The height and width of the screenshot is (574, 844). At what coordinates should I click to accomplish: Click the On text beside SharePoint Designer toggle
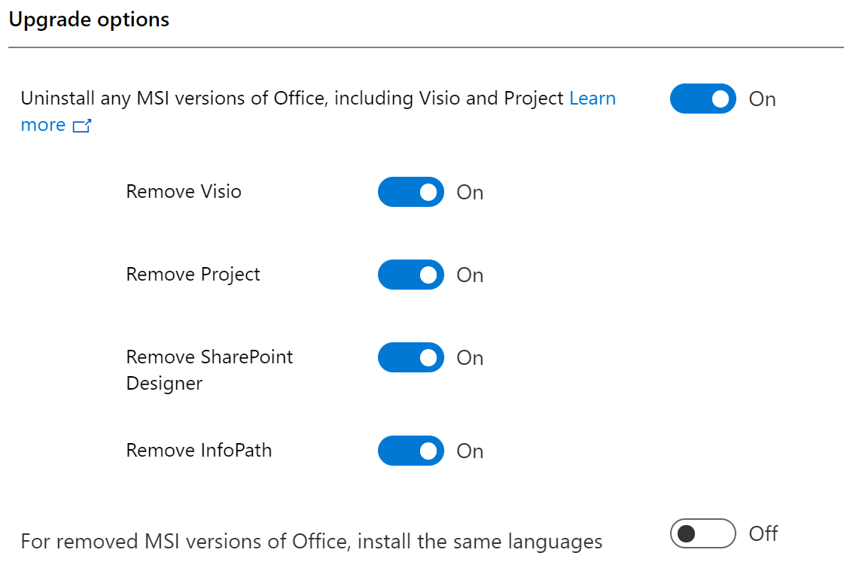(x=470, y=358)
